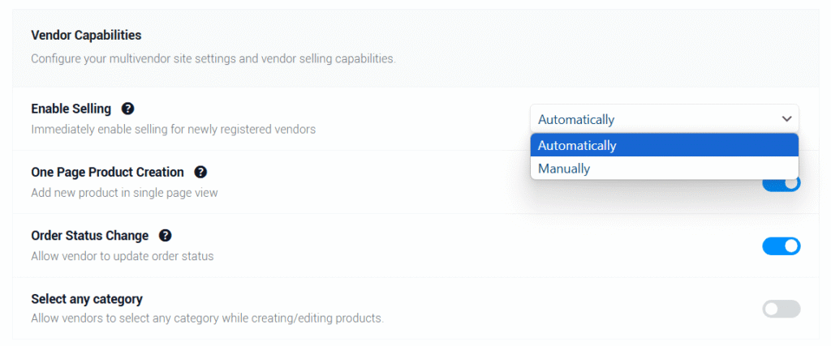Enable the Select any category switch
This screenshot has width=831, height=346.
(x=781, y=309)
